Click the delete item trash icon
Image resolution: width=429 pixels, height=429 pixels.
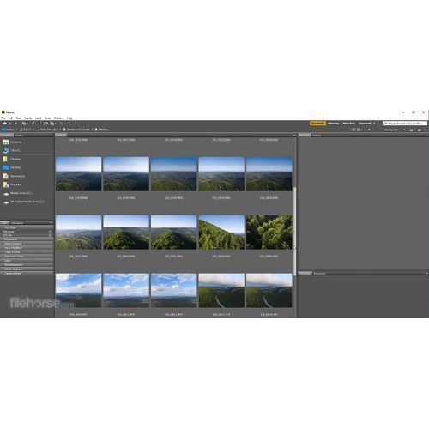click(425, 130)
